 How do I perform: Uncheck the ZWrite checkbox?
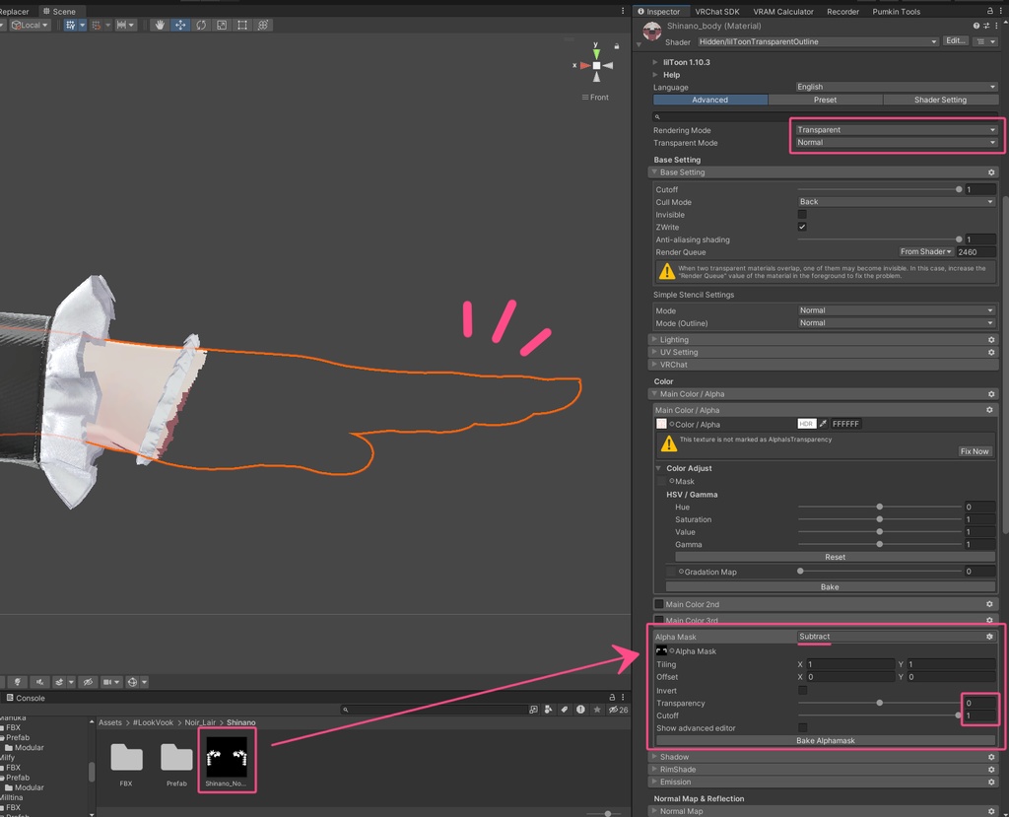tap(802, 227)
